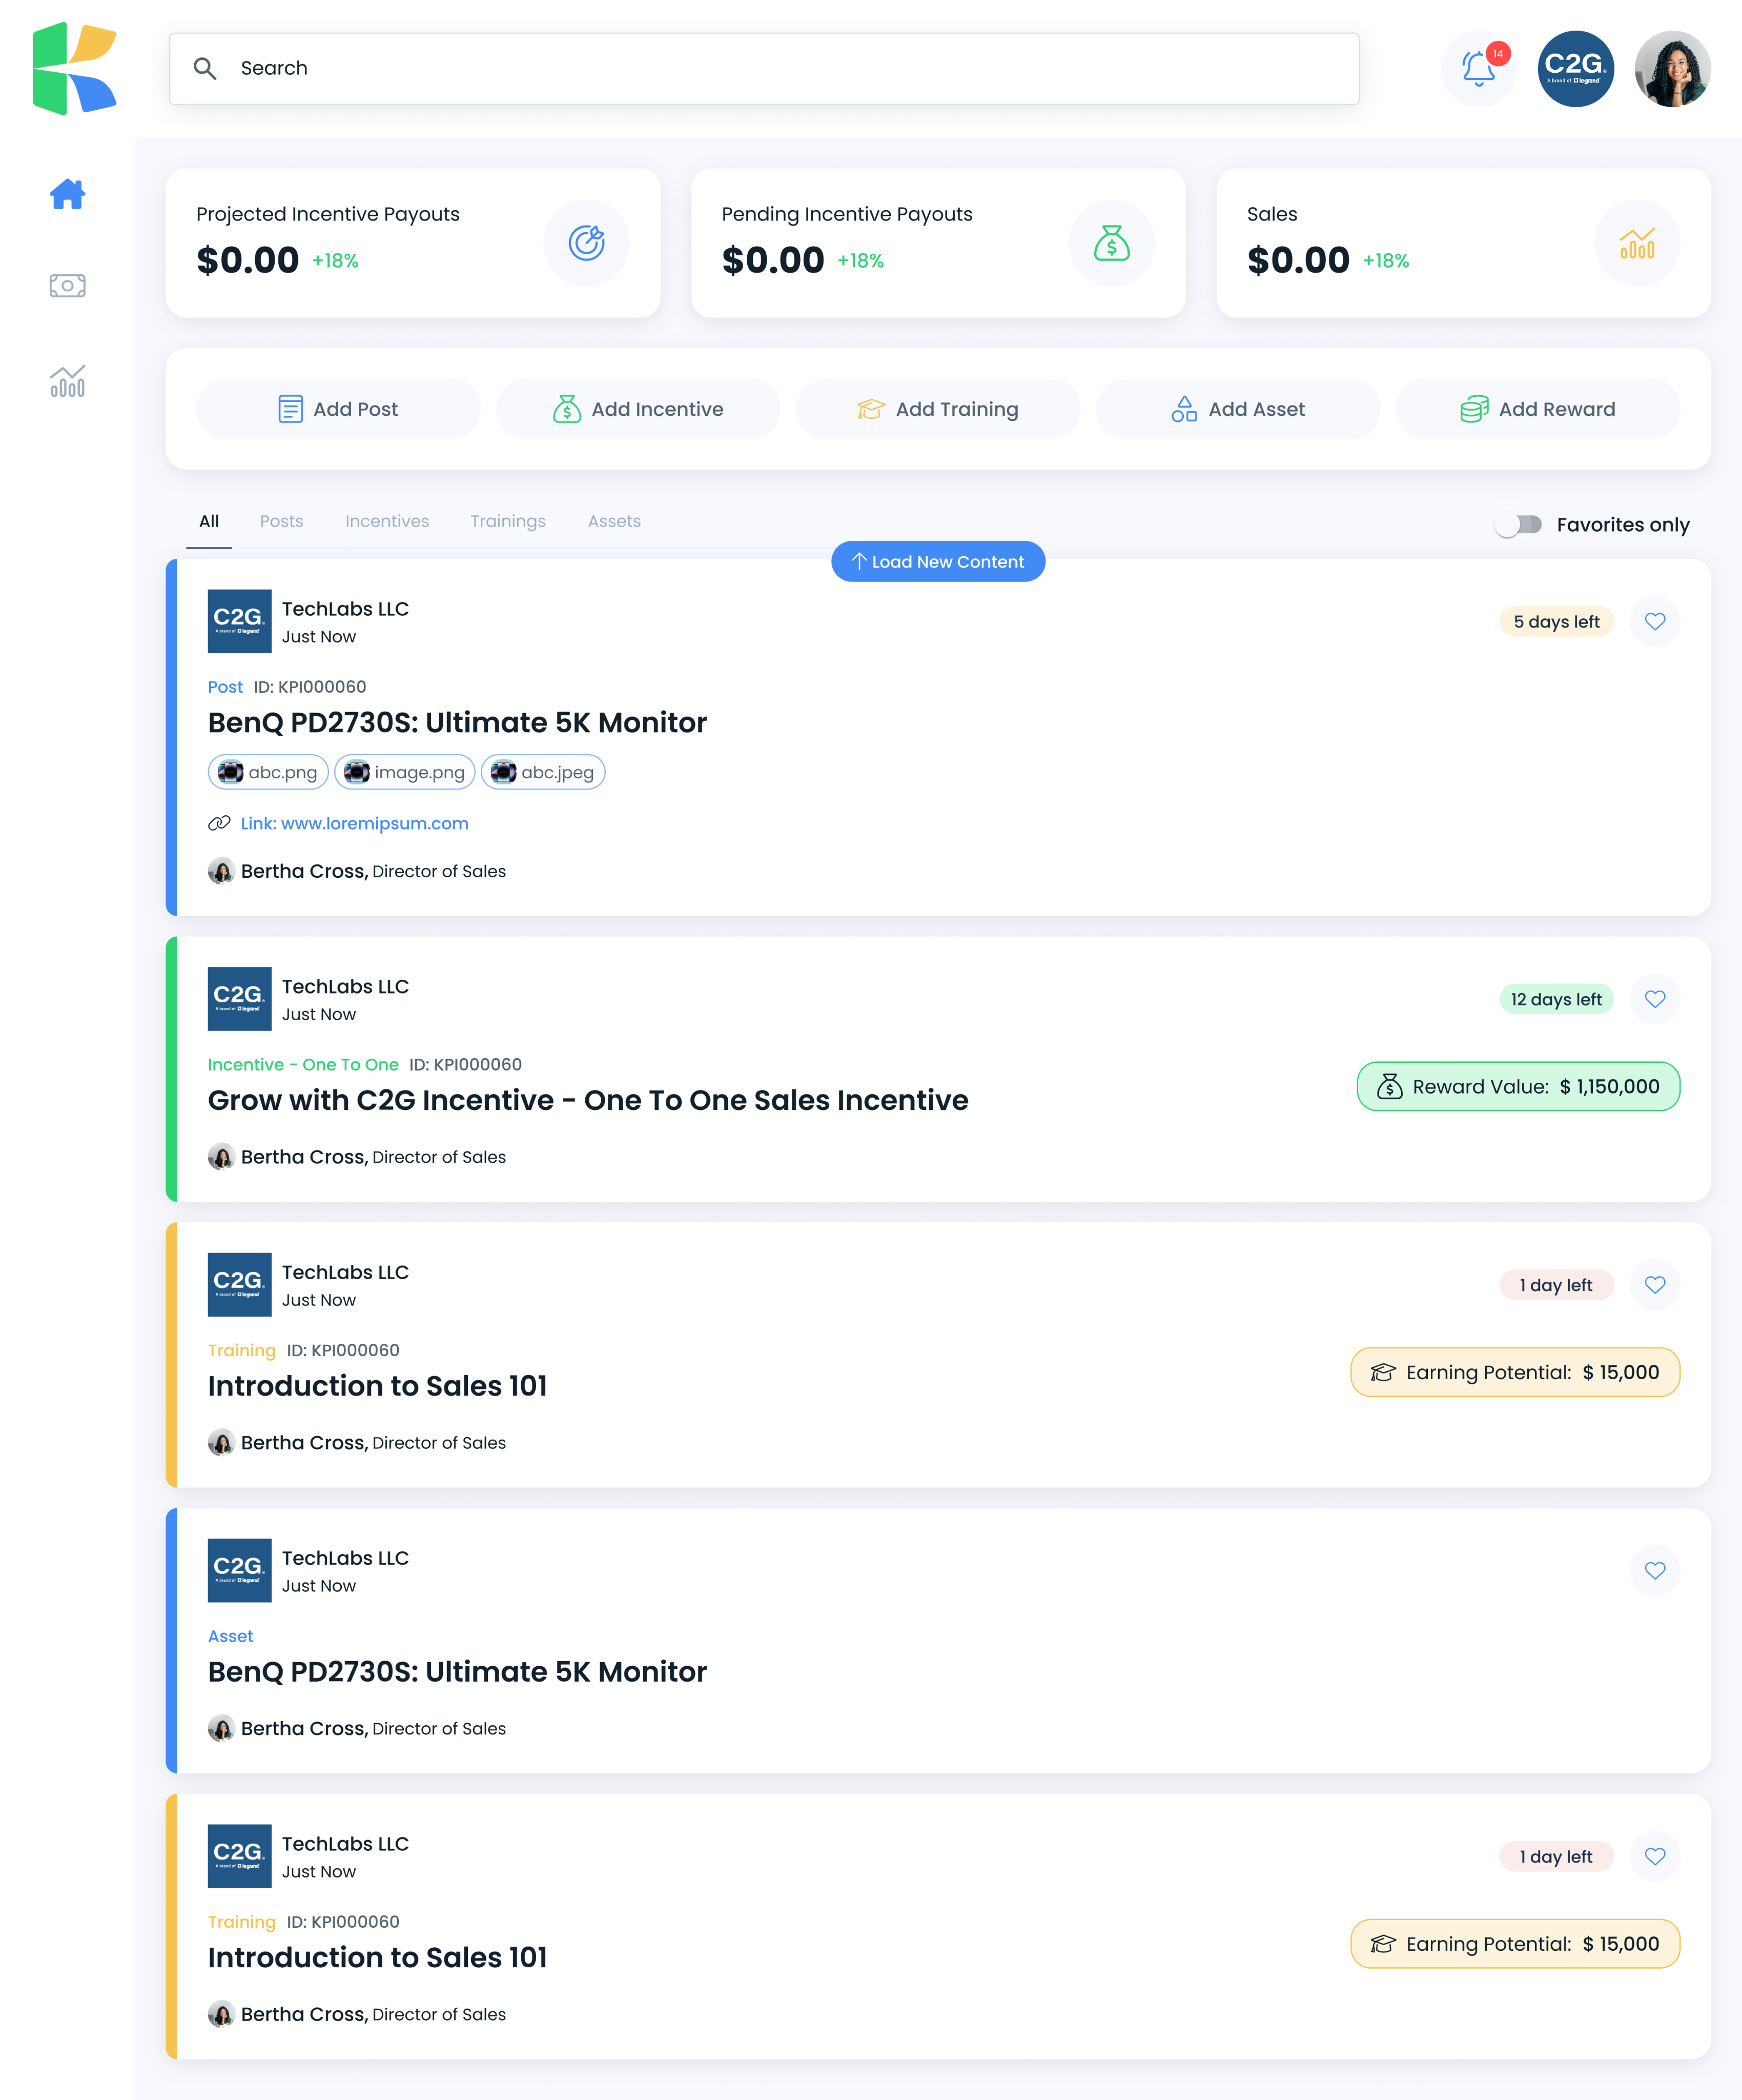Click the Load New Content button
1742x2100 pixels.
pyautogui.click(x=937, y=562)
